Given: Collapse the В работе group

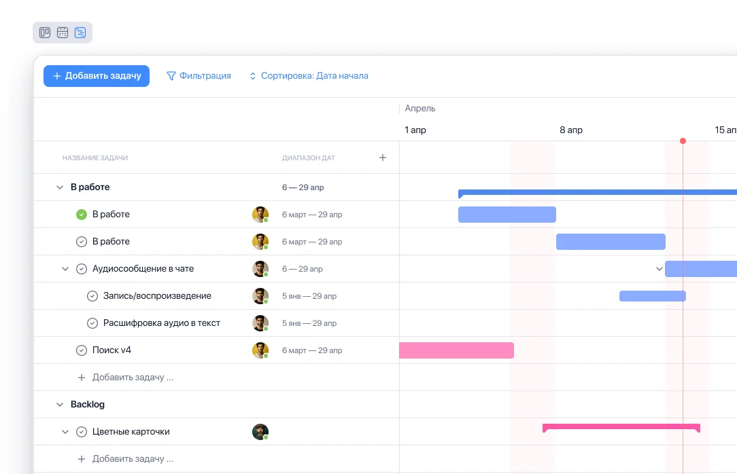Looking at the screenshot, I should pyautogui.click(x=60, y=187).
